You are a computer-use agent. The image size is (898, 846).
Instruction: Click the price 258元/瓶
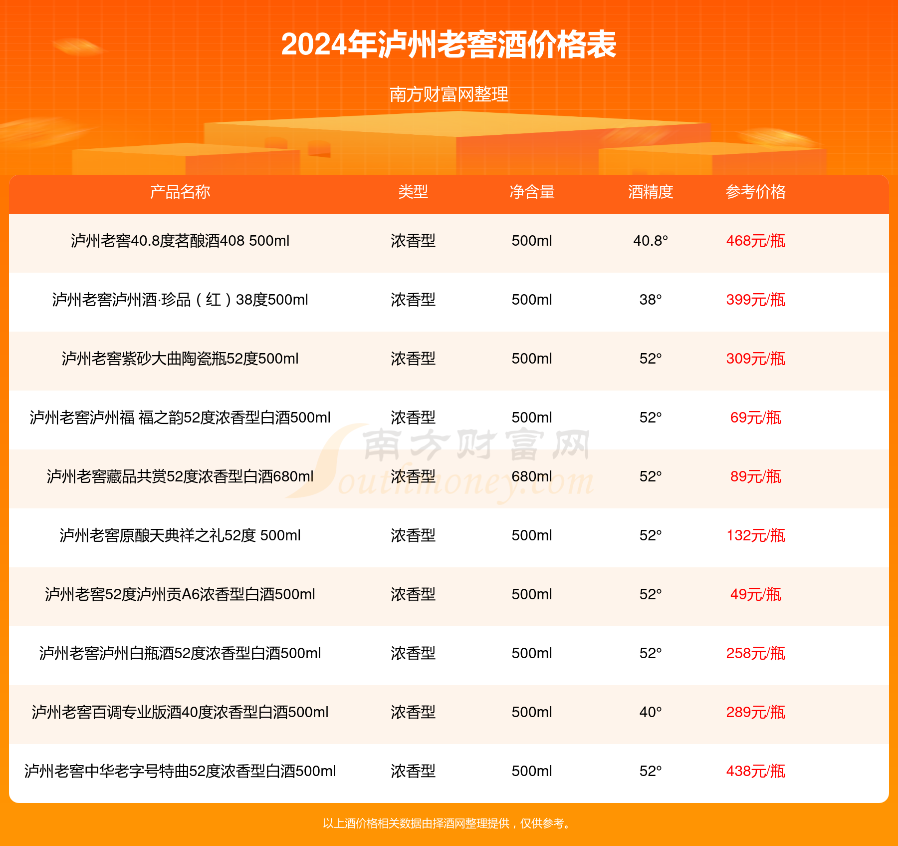tap(756, 653)
